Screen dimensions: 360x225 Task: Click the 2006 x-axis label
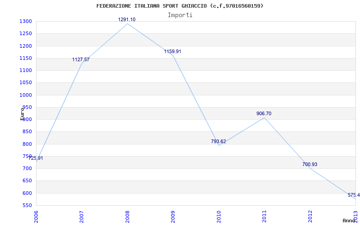[36, 216]
